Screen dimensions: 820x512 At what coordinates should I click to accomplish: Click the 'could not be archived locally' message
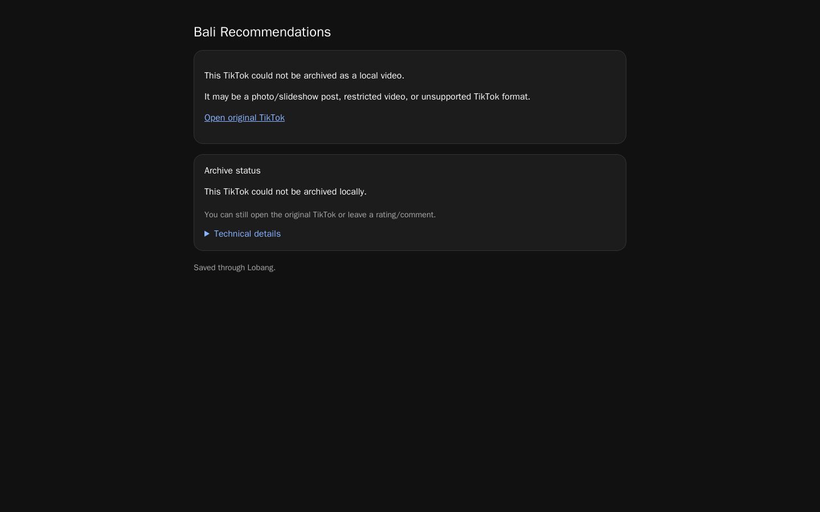click(285, 192)
